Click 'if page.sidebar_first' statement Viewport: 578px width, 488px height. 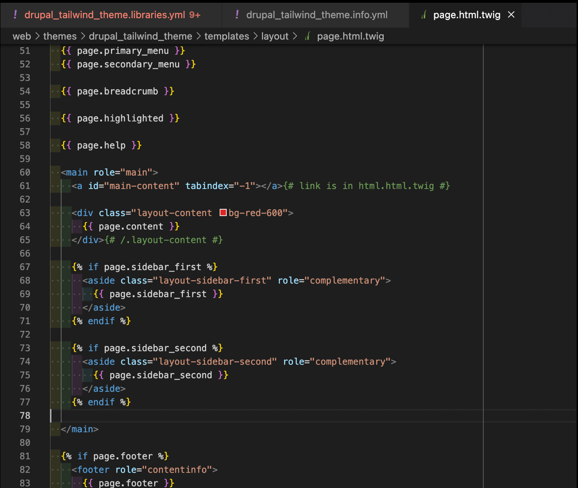pos(144,267)
